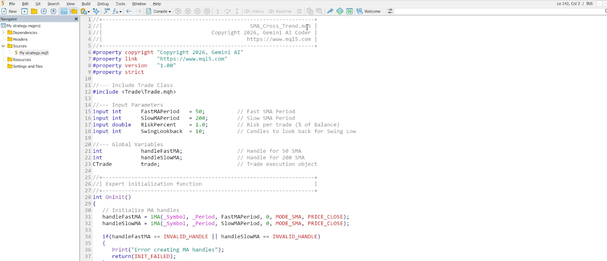Click the Ln 142, Col 2 position indicator
This screenshot has width=607, height=261.
[x=568, y=4]
